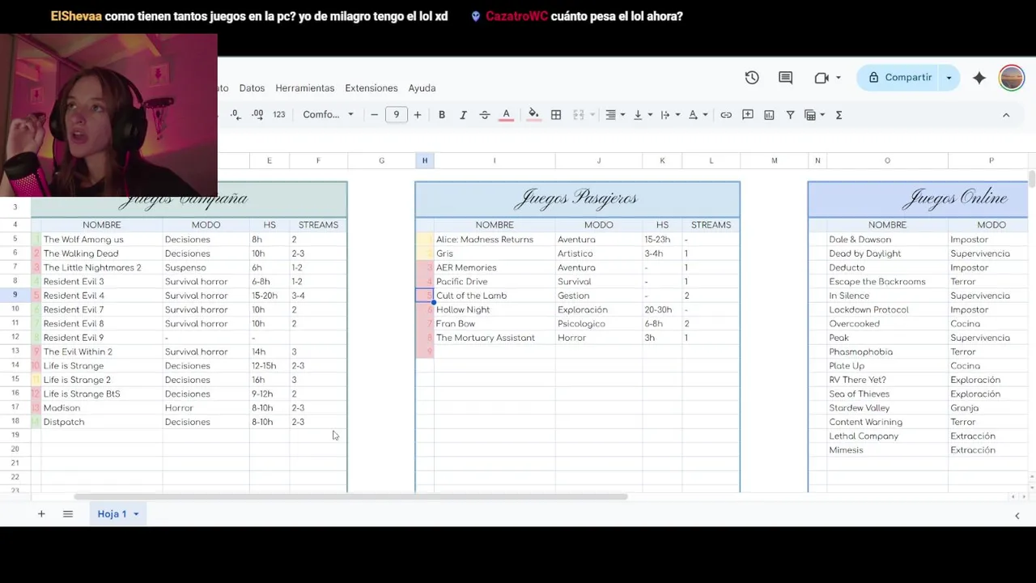
Task: Insert a link with chain icon
Action: point(726,115)
